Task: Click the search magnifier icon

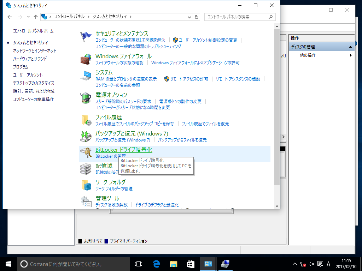Action: (x=270, y=17)
